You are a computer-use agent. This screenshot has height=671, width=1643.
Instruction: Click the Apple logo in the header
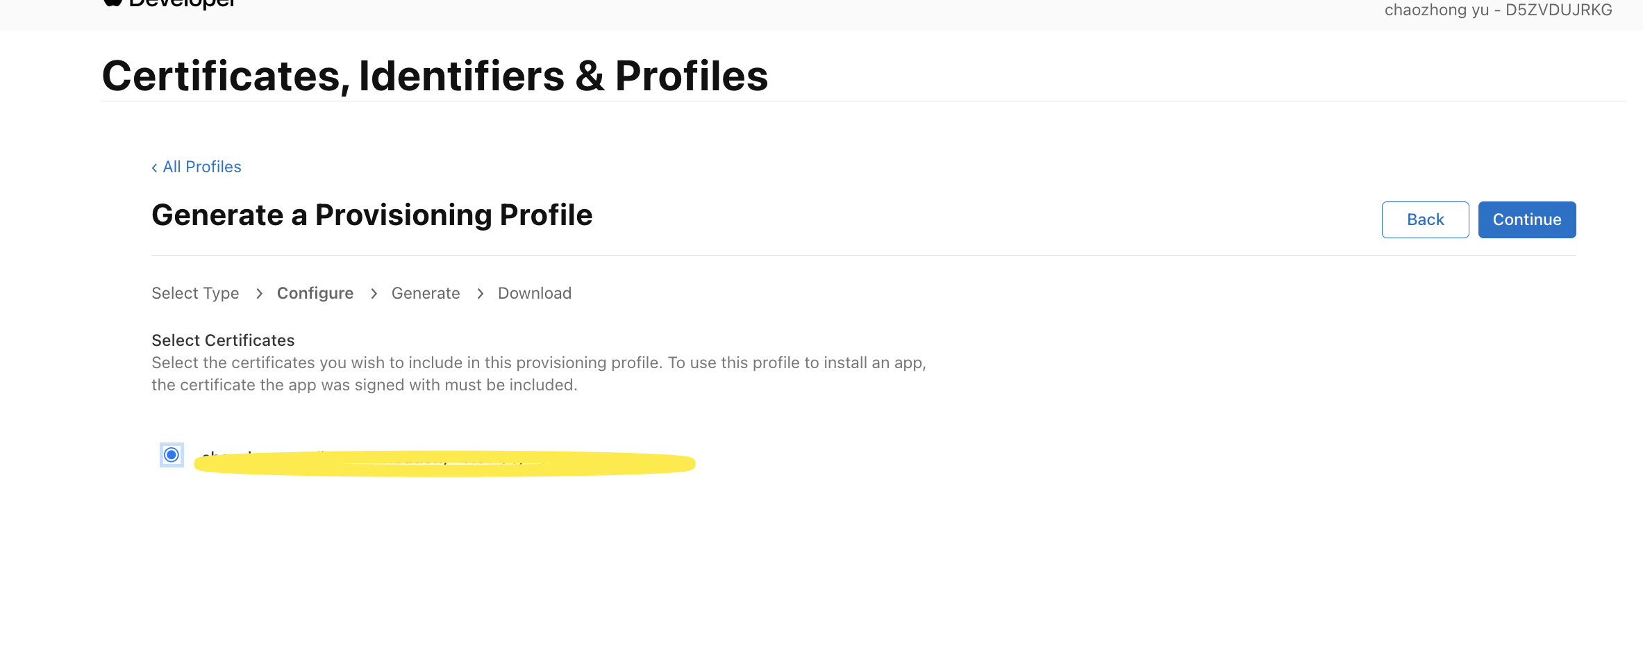tap(112, 2)
